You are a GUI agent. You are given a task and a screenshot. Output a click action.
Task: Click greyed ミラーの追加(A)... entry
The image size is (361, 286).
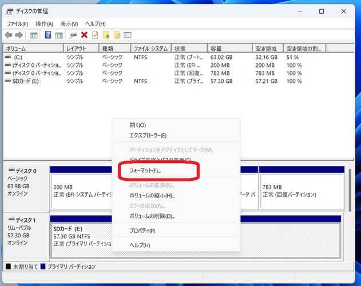(176, 206)
